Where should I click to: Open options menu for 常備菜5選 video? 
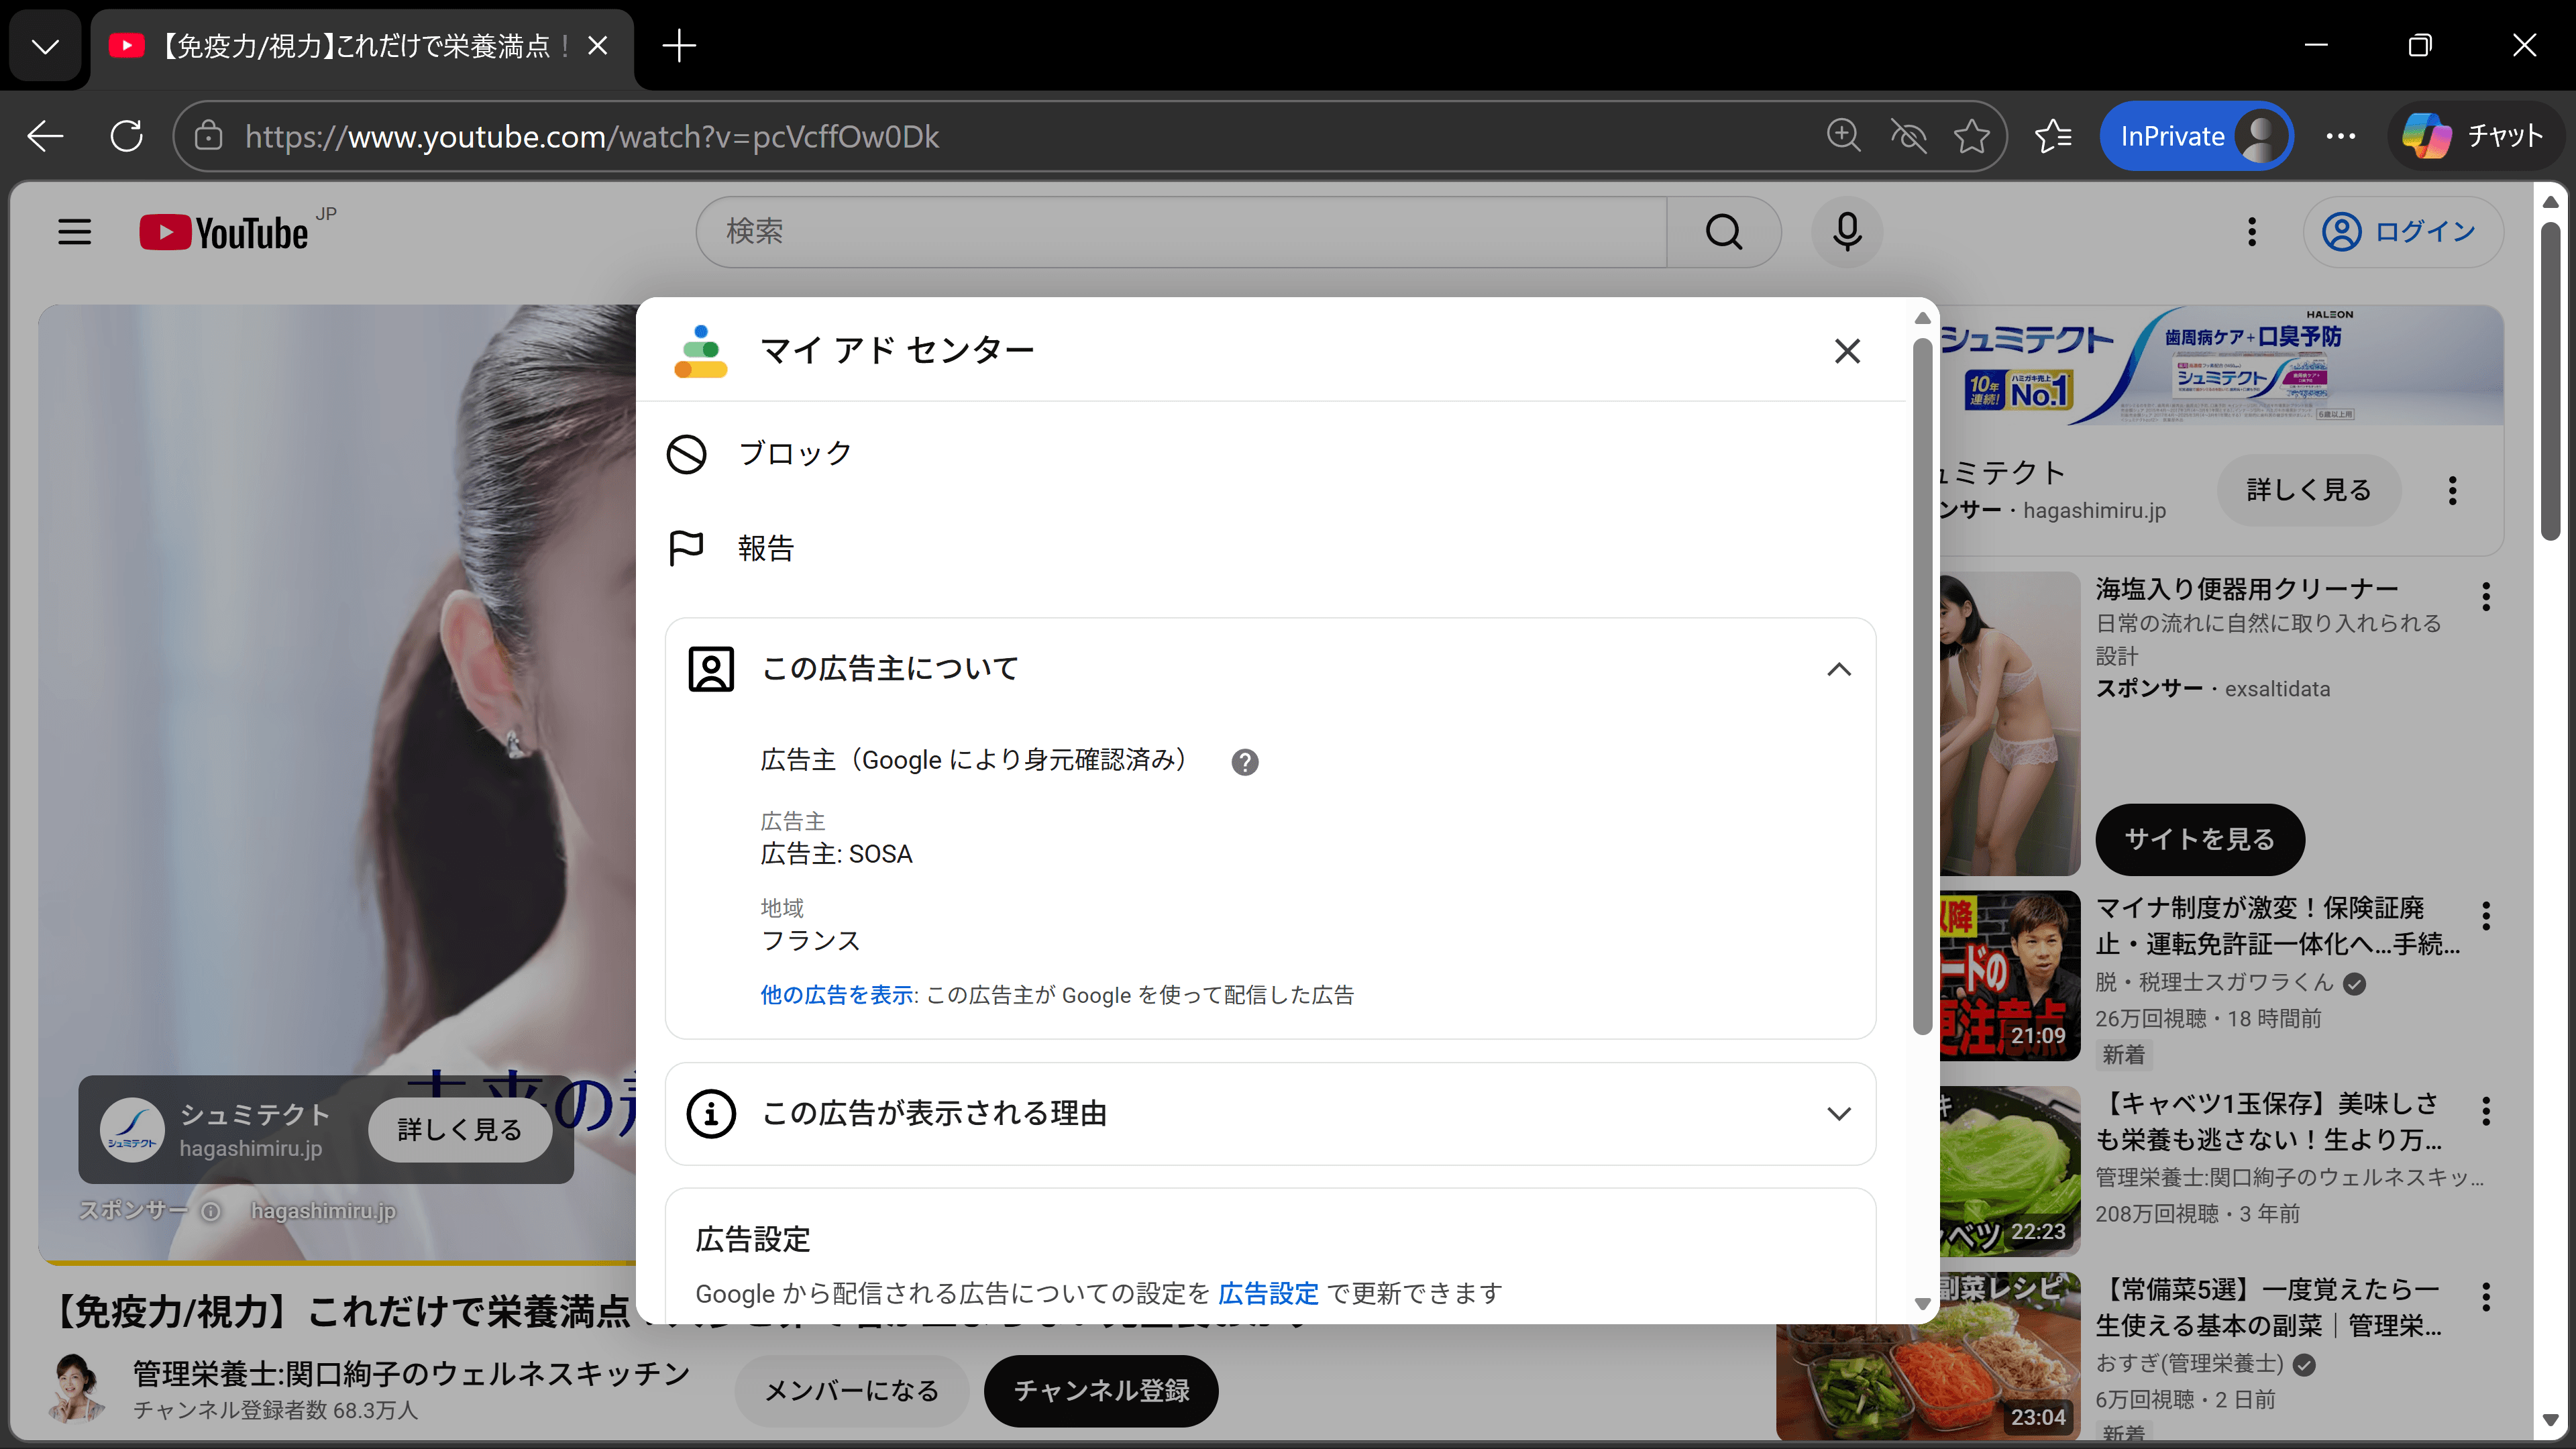[2485, 1297]
